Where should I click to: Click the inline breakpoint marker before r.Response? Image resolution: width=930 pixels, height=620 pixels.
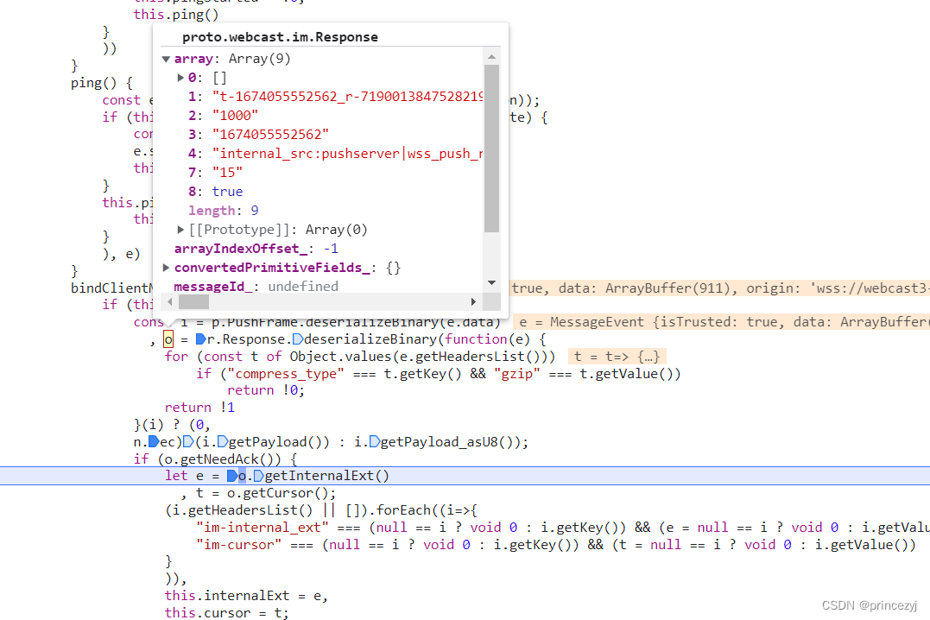pos(200,339)
